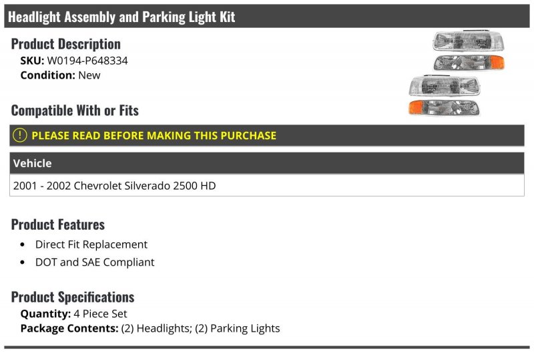The image size is (534, 353).
Task: Click the SKU number W0194-P648334
Action: click(87, 61)
